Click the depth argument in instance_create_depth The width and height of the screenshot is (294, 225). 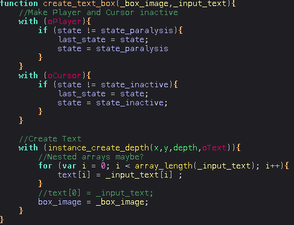(185, 148)
